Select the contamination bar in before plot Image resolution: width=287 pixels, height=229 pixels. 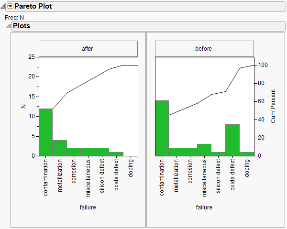[x=163, y=128]
